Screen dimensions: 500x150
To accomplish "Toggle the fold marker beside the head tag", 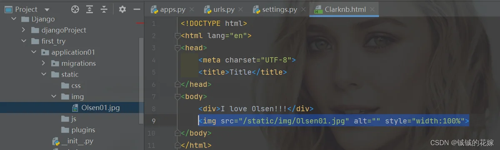I will tap(177, 48).
